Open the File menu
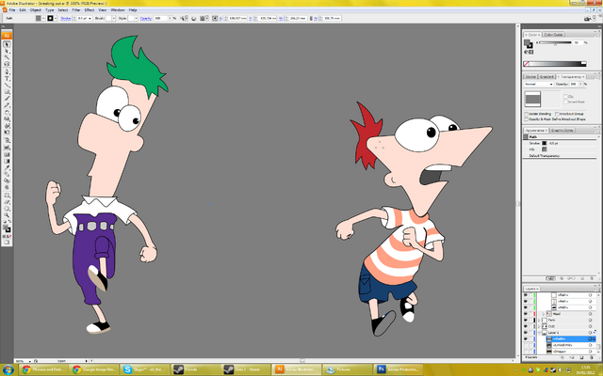The height and width of the screenshot is (376, 603). coord(12,10)
